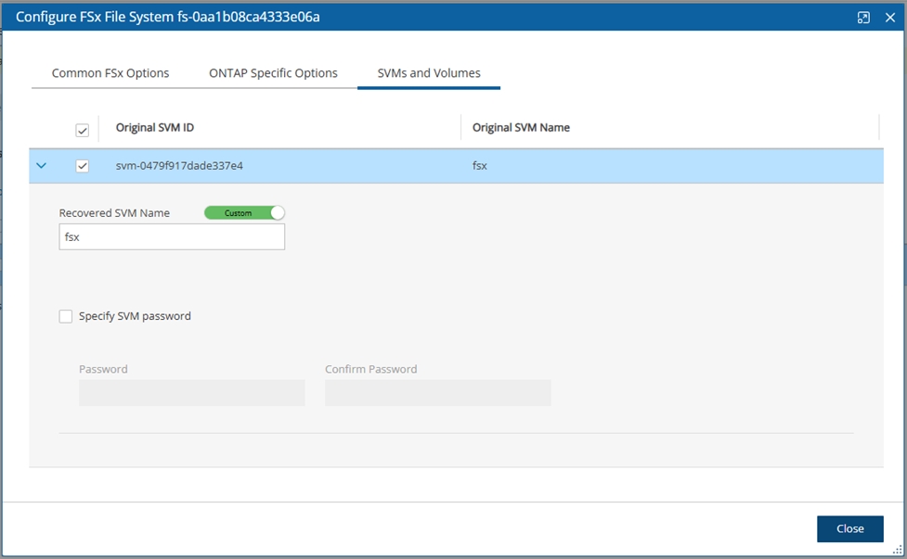Toggle the select-all checkbox in table header
Image resolution: width=907 pixels, height=559 pixels.
(x=83, y=130)
